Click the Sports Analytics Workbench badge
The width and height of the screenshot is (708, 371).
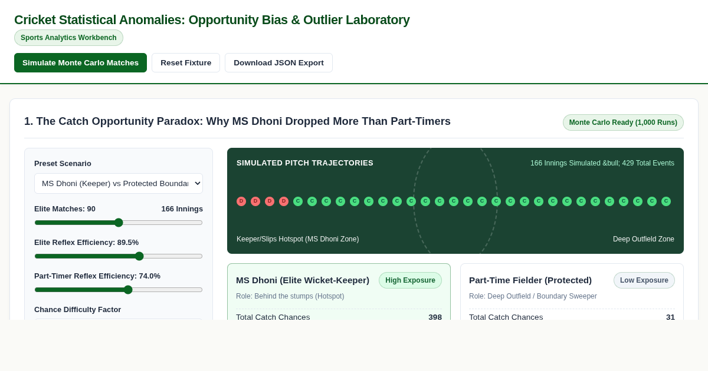tap(68, 38)
